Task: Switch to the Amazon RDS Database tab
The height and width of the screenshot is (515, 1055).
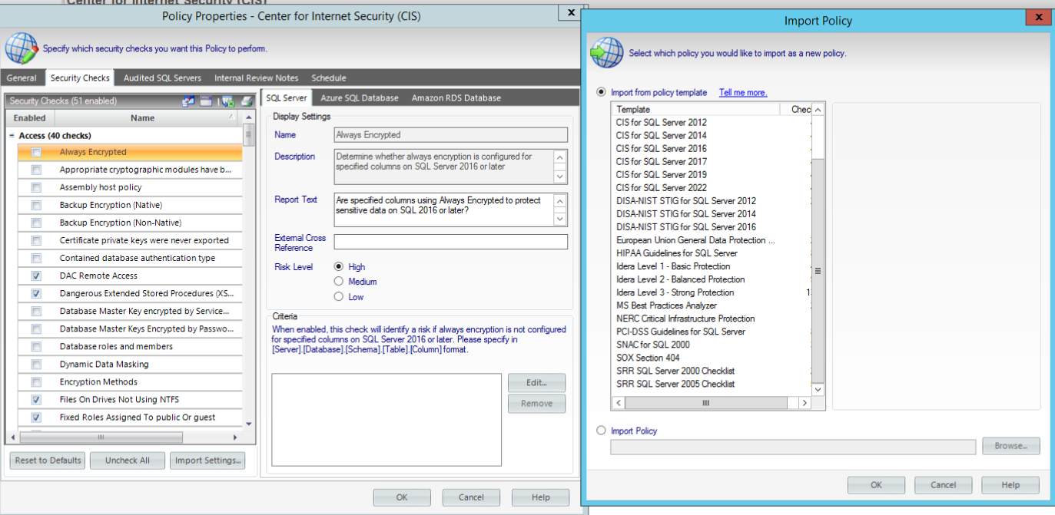Action: (x=456, y=98)
